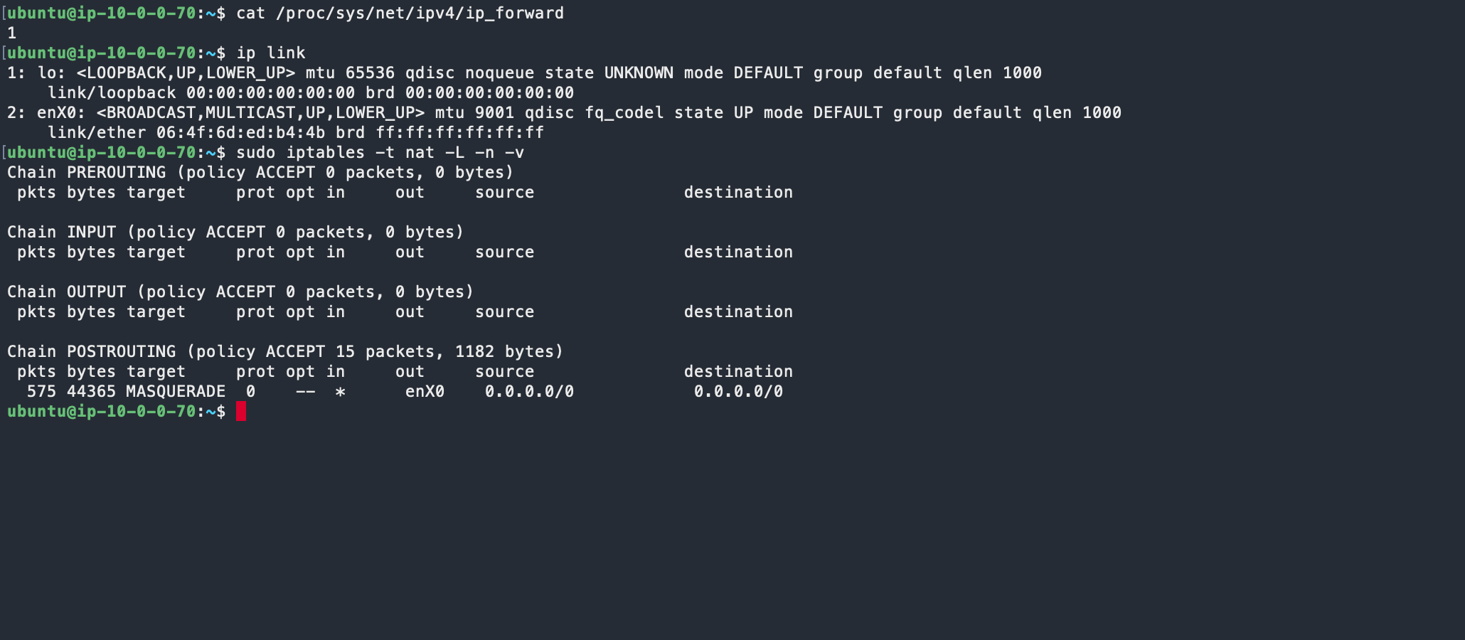
Task: Click the 'link/loopback' text in lo entry
Action: (112, 92)
